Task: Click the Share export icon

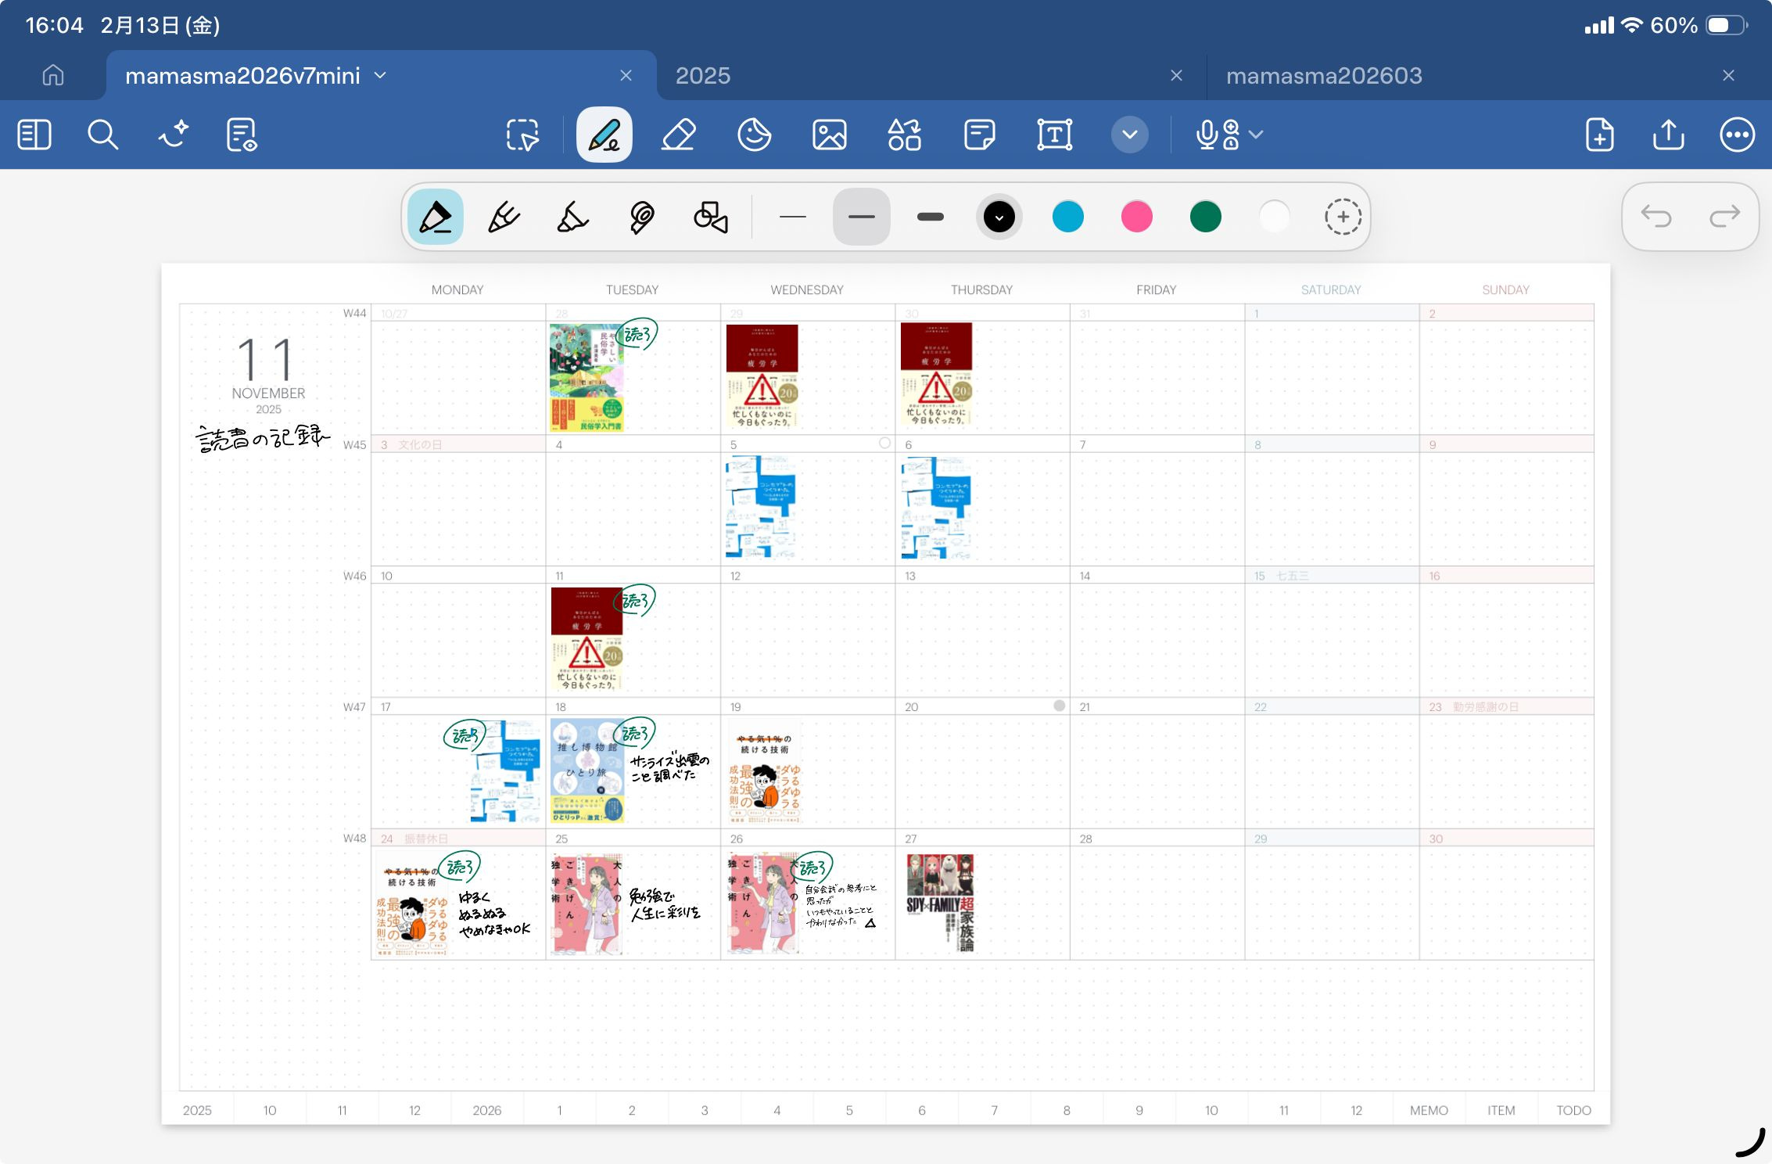Action: tap(1668, 135)
